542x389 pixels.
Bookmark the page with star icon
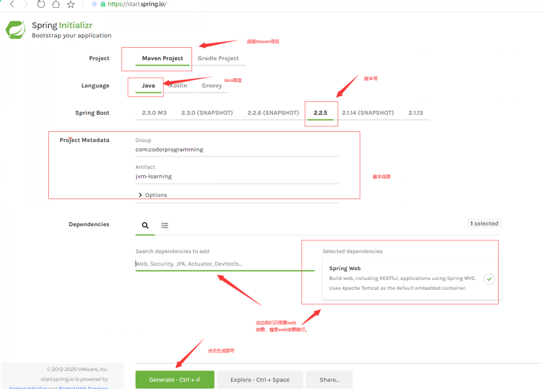pos(71,4)
